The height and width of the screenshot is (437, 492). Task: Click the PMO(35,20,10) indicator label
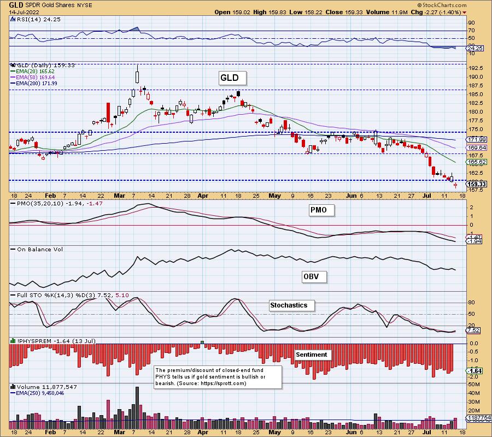click(55, 203)
